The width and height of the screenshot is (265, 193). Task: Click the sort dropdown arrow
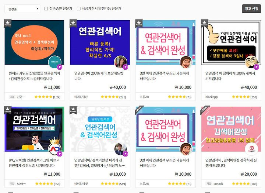37,8
